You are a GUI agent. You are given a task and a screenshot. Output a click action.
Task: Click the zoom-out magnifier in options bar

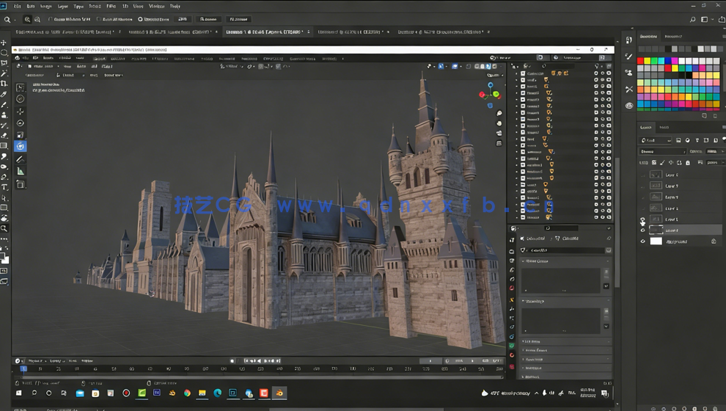(x=37, y=20)
